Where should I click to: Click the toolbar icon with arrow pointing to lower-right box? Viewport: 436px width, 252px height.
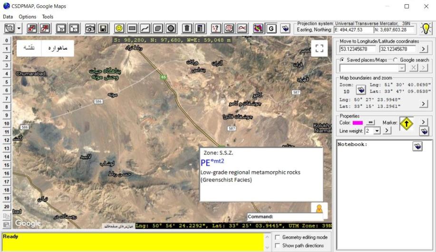point(61,28)
